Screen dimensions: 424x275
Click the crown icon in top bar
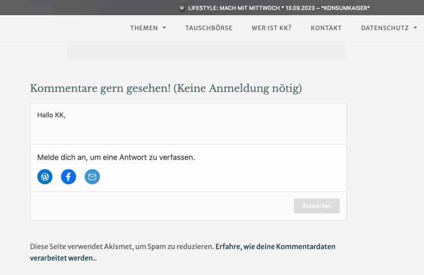pos(182,7)
